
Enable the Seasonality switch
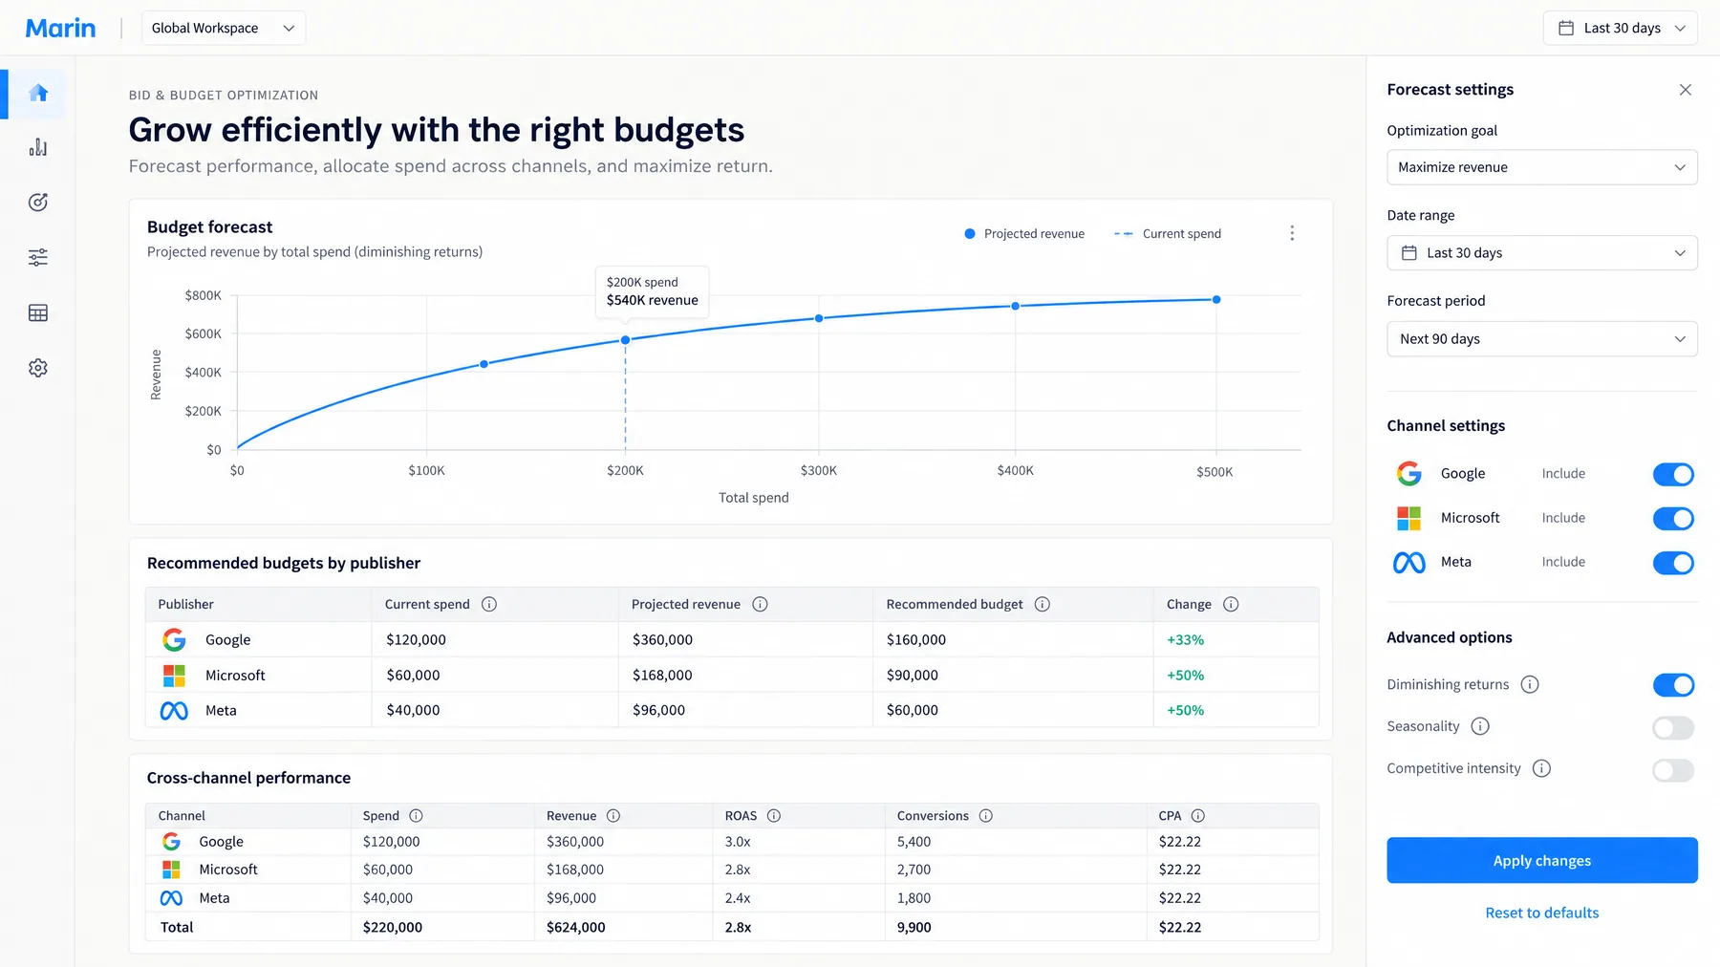(x=1673, y=728)
